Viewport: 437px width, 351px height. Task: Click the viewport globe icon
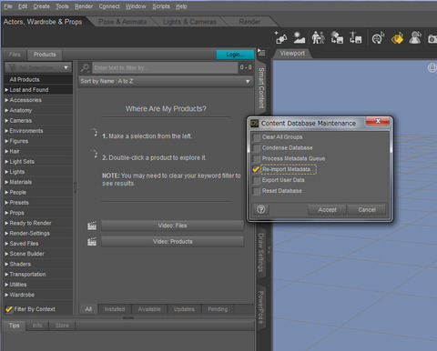(x=432, y=68)
